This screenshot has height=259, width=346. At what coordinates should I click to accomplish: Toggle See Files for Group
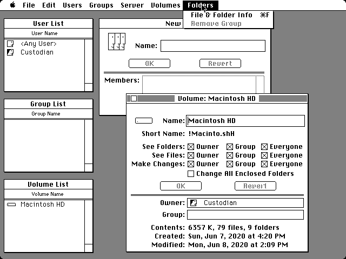tap(230, 155)
